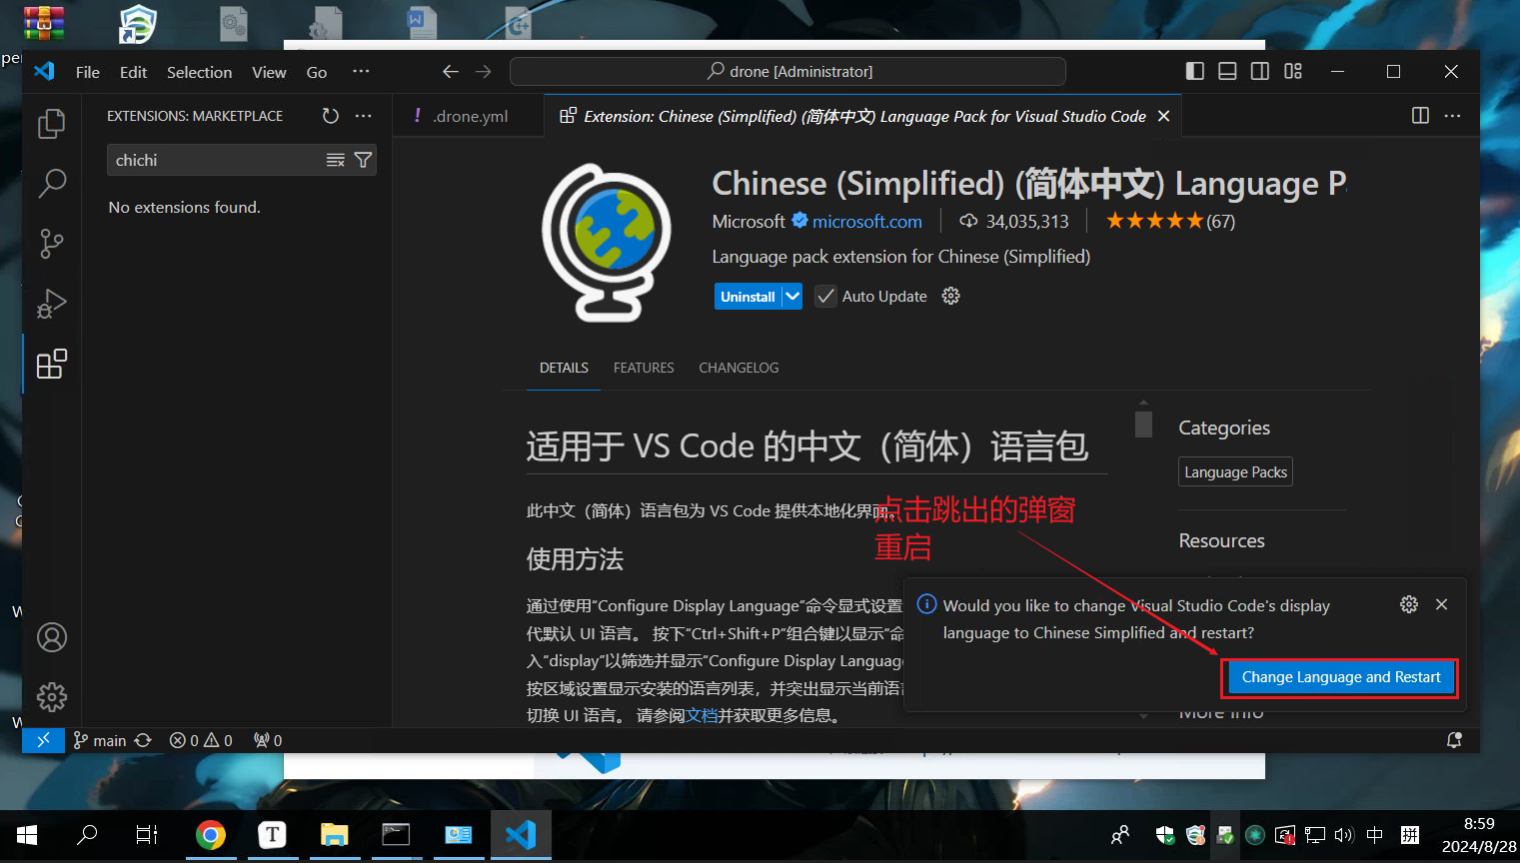
Task: Select the Language Packs category
Action: click(x=1235, y=471)
